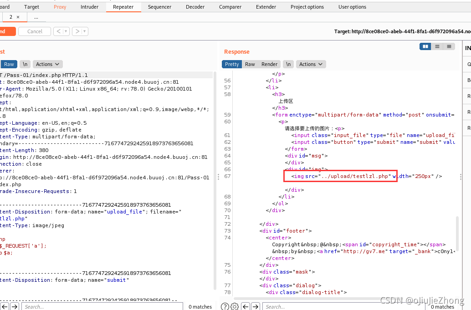The height and width of the screenshot is (310, 471).
Task: Click the request/response pane divider handle
Action: click(218, 177)
